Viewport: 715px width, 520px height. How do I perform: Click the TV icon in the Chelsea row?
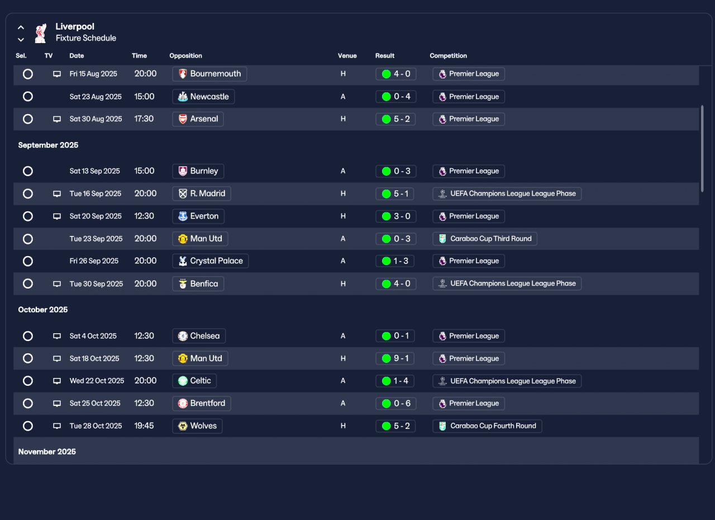(x=57, y=336)
